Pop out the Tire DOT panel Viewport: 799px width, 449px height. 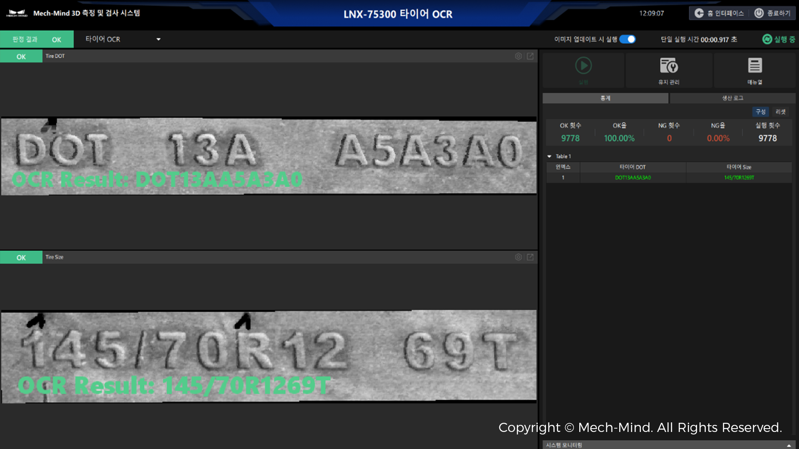tap(530, 56)
